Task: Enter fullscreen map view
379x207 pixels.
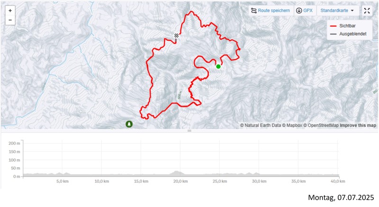Action: point(367,10)
